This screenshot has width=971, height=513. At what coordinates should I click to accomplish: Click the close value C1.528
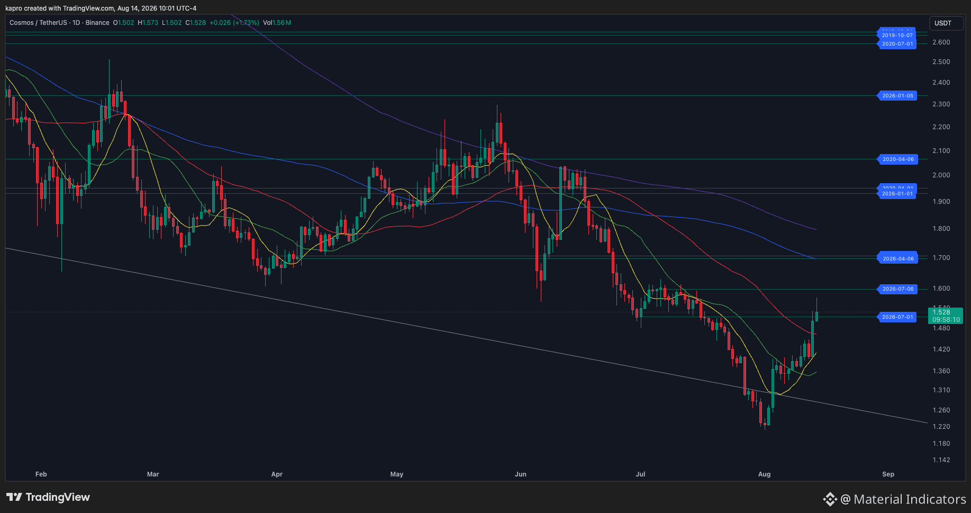pos(195,23)
